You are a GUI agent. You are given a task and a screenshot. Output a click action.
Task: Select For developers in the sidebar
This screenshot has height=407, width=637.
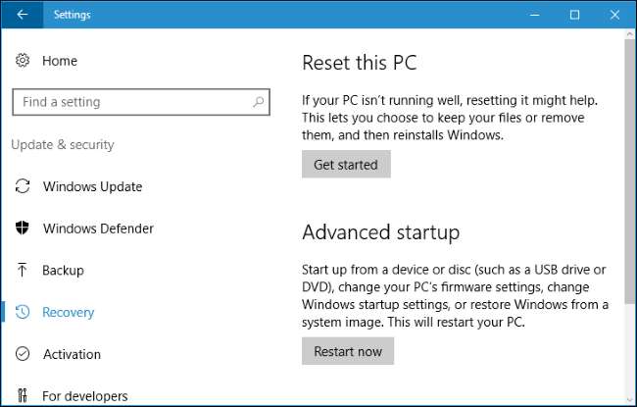click(85, 396)
